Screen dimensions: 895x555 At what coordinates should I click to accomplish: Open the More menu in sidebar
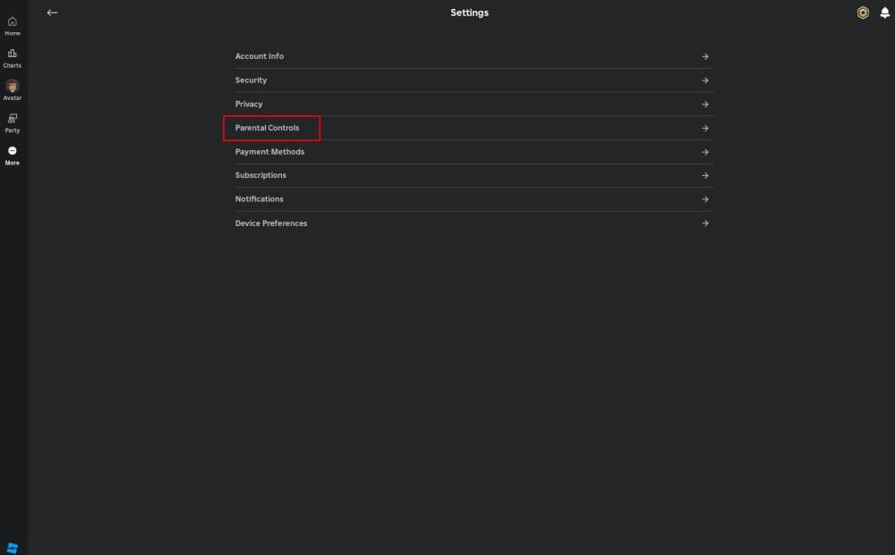(x=13, y=154)
